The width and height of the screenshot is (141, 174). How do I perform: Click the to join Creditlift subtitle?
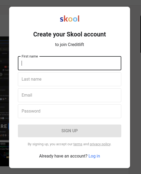[x=70, y=44]
